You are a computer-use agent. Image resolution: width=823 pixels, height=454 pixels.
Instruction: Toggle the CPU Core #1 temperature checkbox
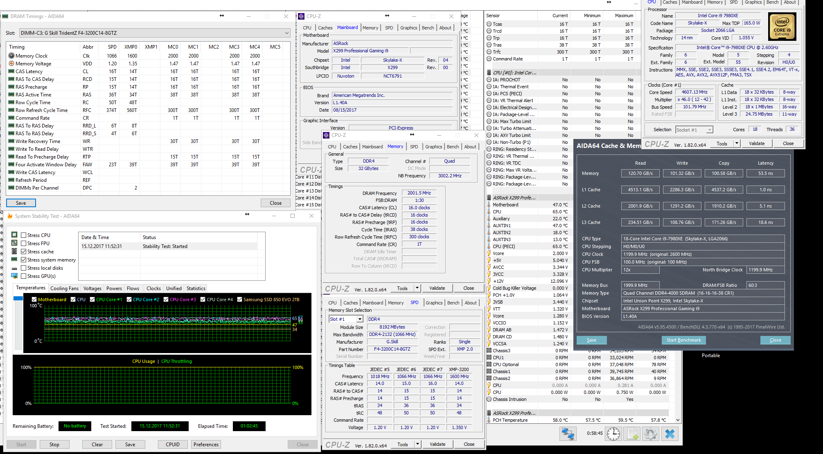(x=92, y=300)
